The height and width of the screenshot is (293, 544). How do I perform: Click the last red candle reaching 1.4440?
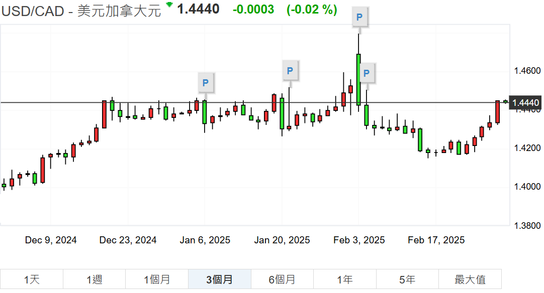498,112
